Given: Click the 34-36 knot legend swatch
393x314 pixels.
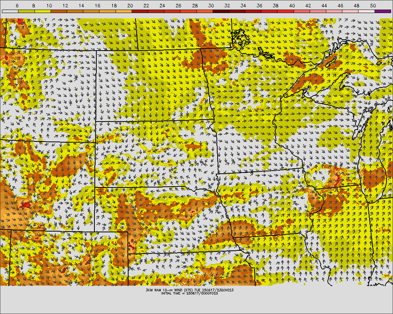Looking at the screenshot, I should coord(253,11).
